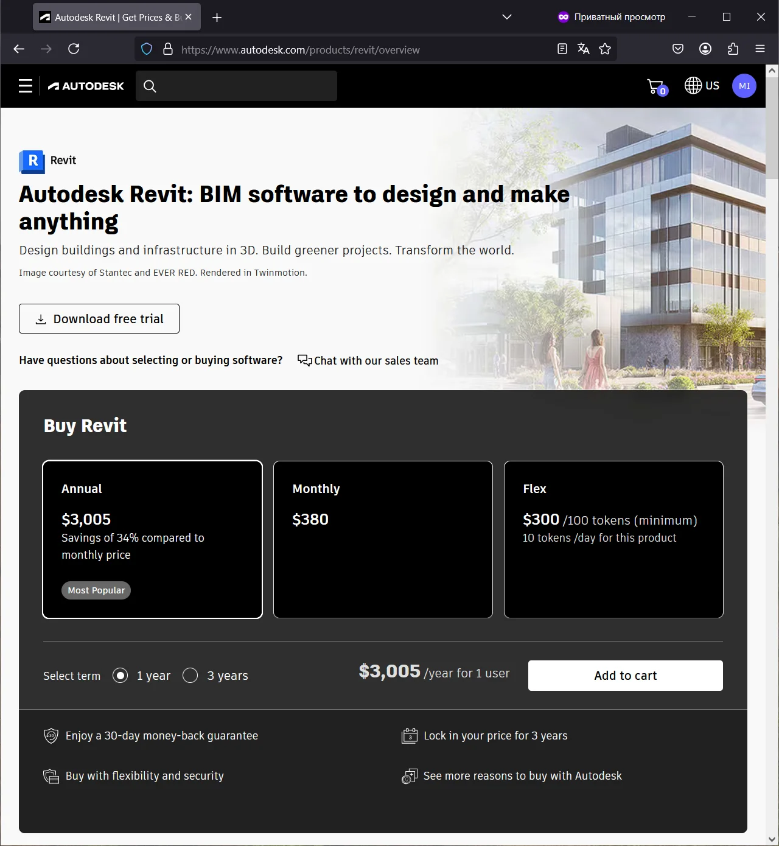This screenshot has width=779, height=846.
Task: Click the globe US region selector
Action: (702, 86)
